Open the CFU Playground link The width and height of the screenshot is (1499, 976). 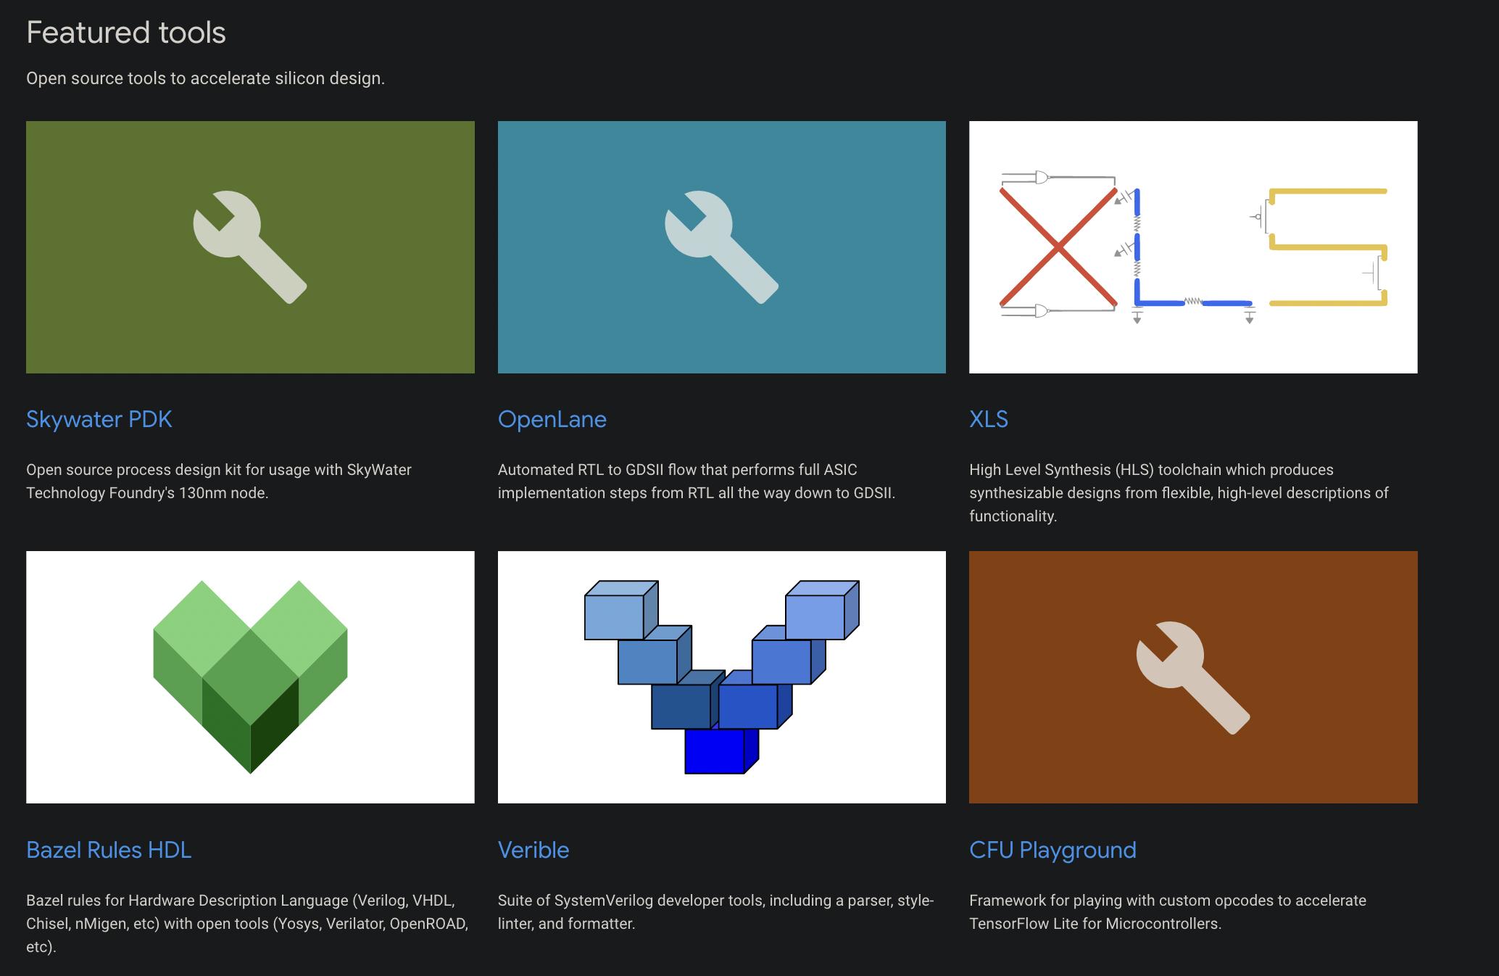[1052, 850]
